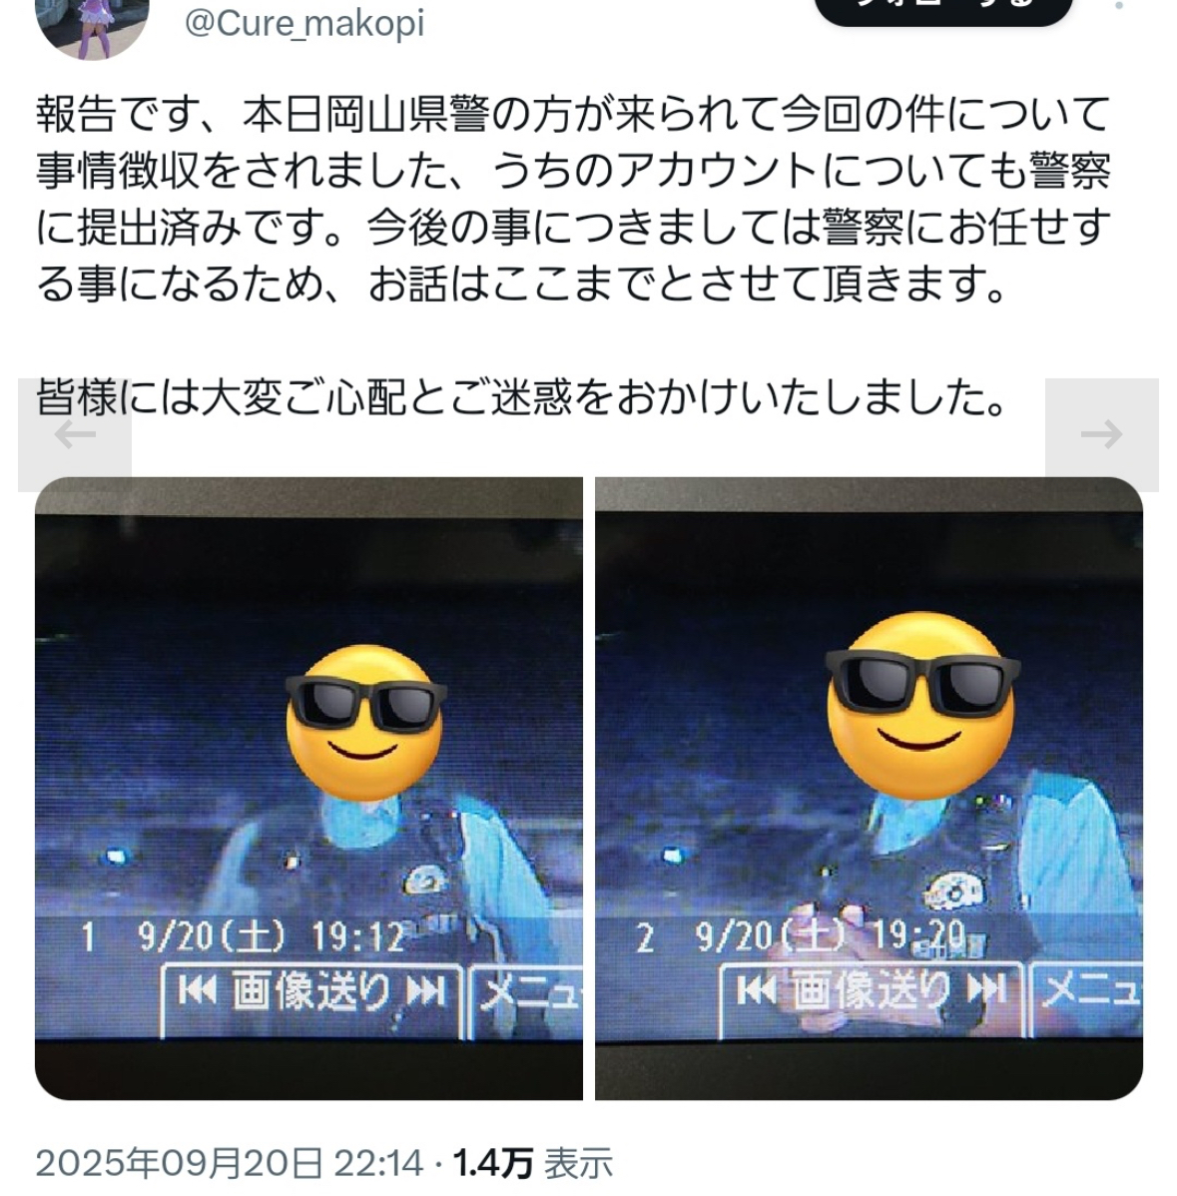Click the 皆様には大変ご心配 closing sentence
1177x1196 pixels.
click(524, 397)
